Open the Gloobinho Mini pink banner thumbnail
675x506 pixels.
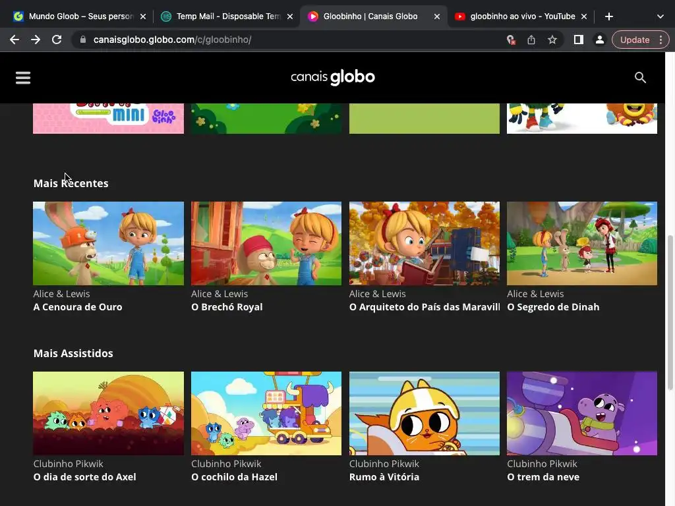pos(109,119)
